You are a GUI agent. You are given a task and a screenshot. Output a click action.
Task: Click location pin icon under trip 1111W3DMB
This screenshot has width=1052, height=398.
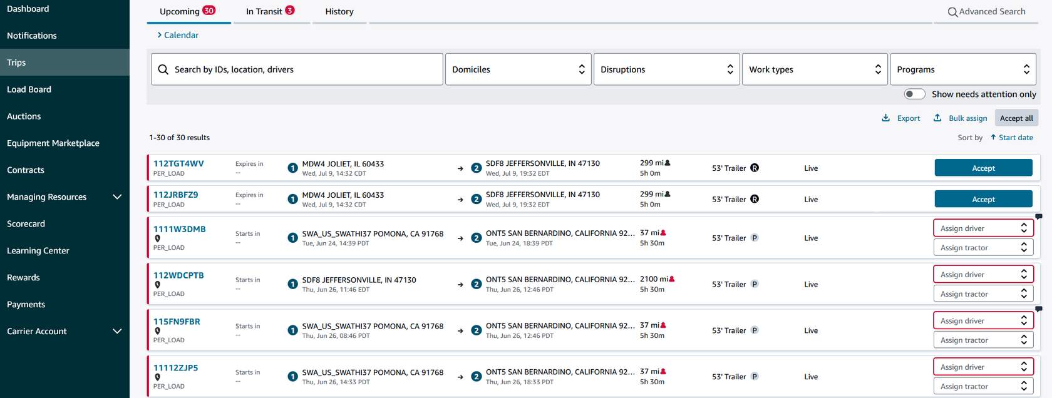tap(157, 238)
